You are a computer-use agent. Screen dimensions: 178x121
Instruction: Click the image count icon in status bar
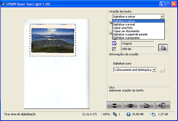pos(115,114)
